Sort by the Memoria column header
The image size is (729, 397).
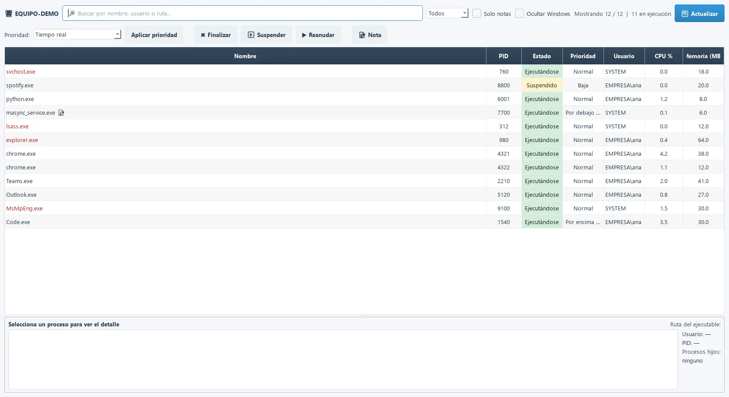click(x=703, y=56)
